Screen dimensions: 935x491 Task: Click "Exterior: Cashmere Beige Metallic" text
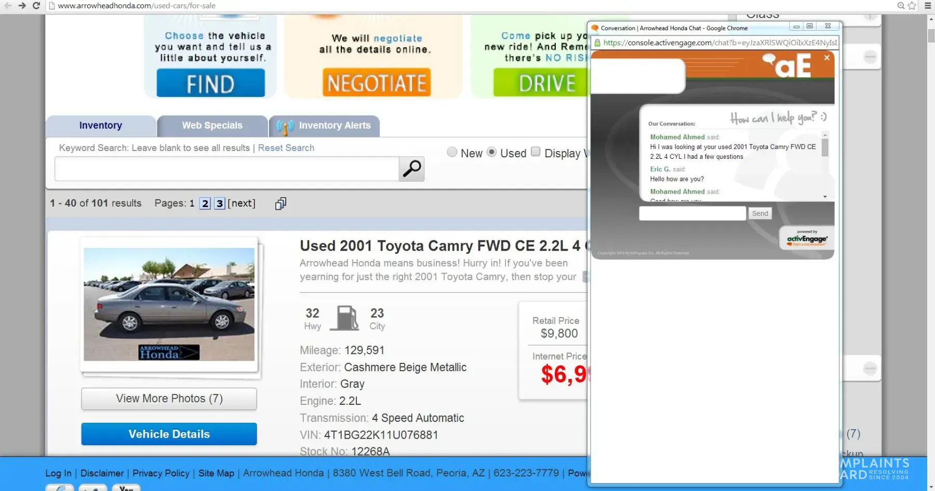[383, 367]
